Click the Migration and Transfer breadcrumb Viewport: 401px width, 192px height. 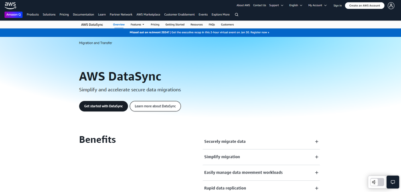click(x=96, y=43)
